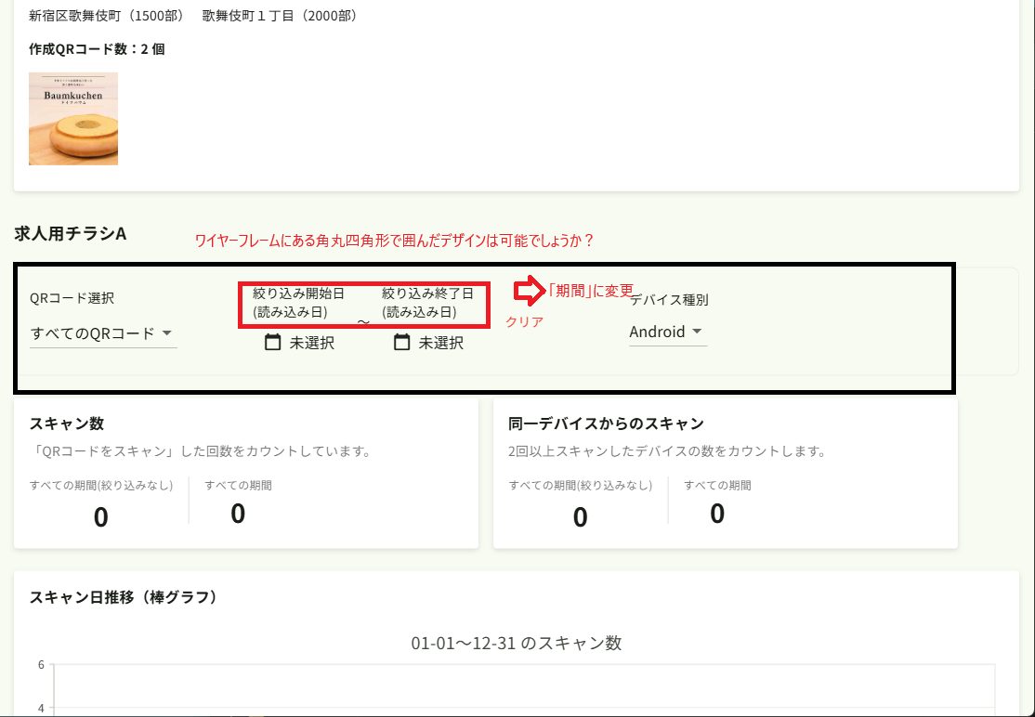The width and height of the screenshot is (1035, 717).
Task: Click the スキャン数 card heading
Action: point(67,424)
